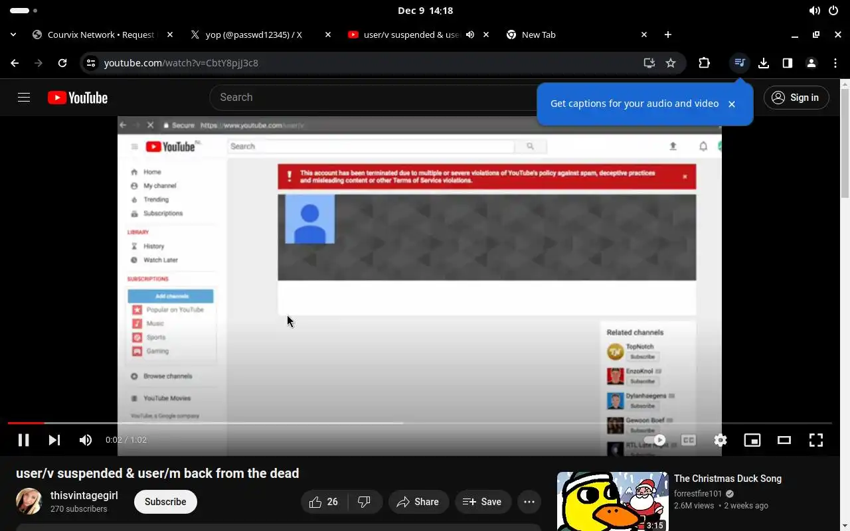Open clock calendar Dec 9 14:18
The height and width of the screenshot is (531, 850).
pyautogui.click(x=425, y=11)
